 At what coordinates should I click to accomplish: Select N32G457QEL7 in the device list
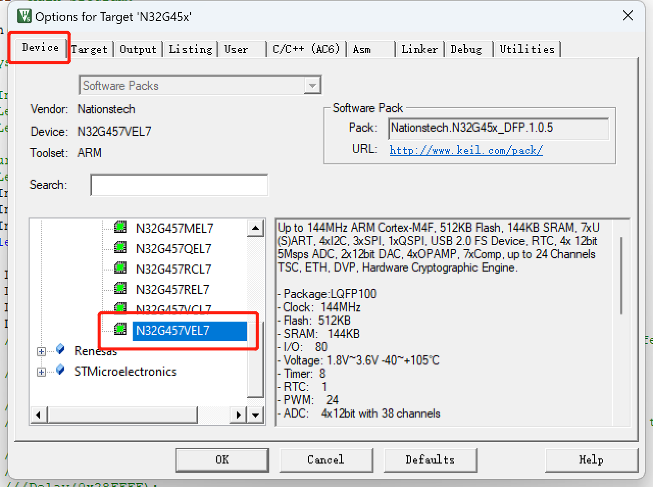coord(173,249)
